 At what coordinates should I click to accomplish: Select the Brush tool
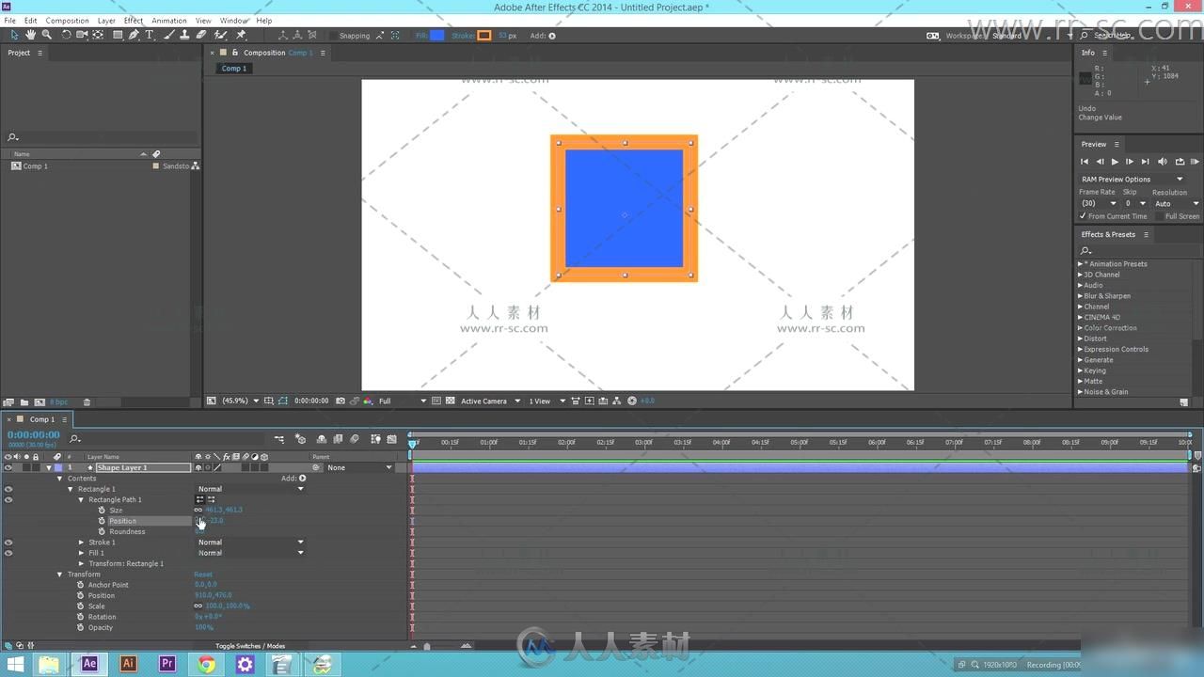point(169,35)
